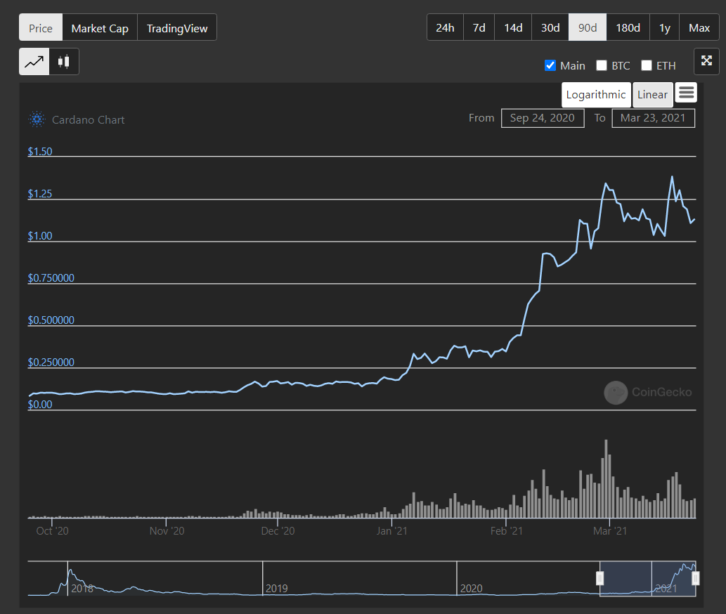Select the Linear scale button
726x614 pixels.
point(652,95)
